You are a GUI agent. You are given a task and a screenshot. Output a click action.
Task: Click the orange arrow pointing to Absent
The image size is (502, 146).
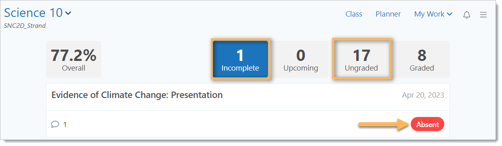tap(384, 125)
